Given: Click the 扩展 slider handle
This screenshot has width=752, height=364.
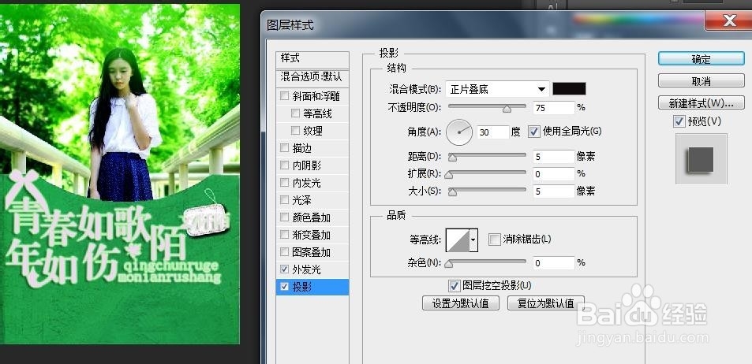Looking at the screenshot, I should [x=448, y=175].
